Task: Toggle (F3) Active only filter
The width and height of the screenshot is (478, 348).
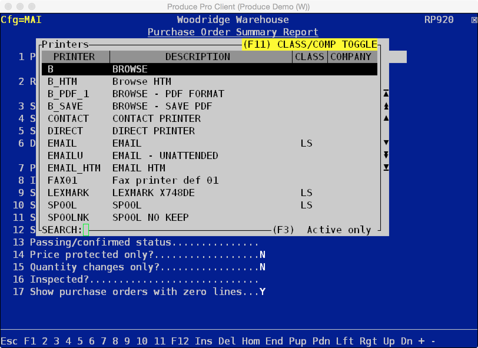Action: click(x=322, y=230)
